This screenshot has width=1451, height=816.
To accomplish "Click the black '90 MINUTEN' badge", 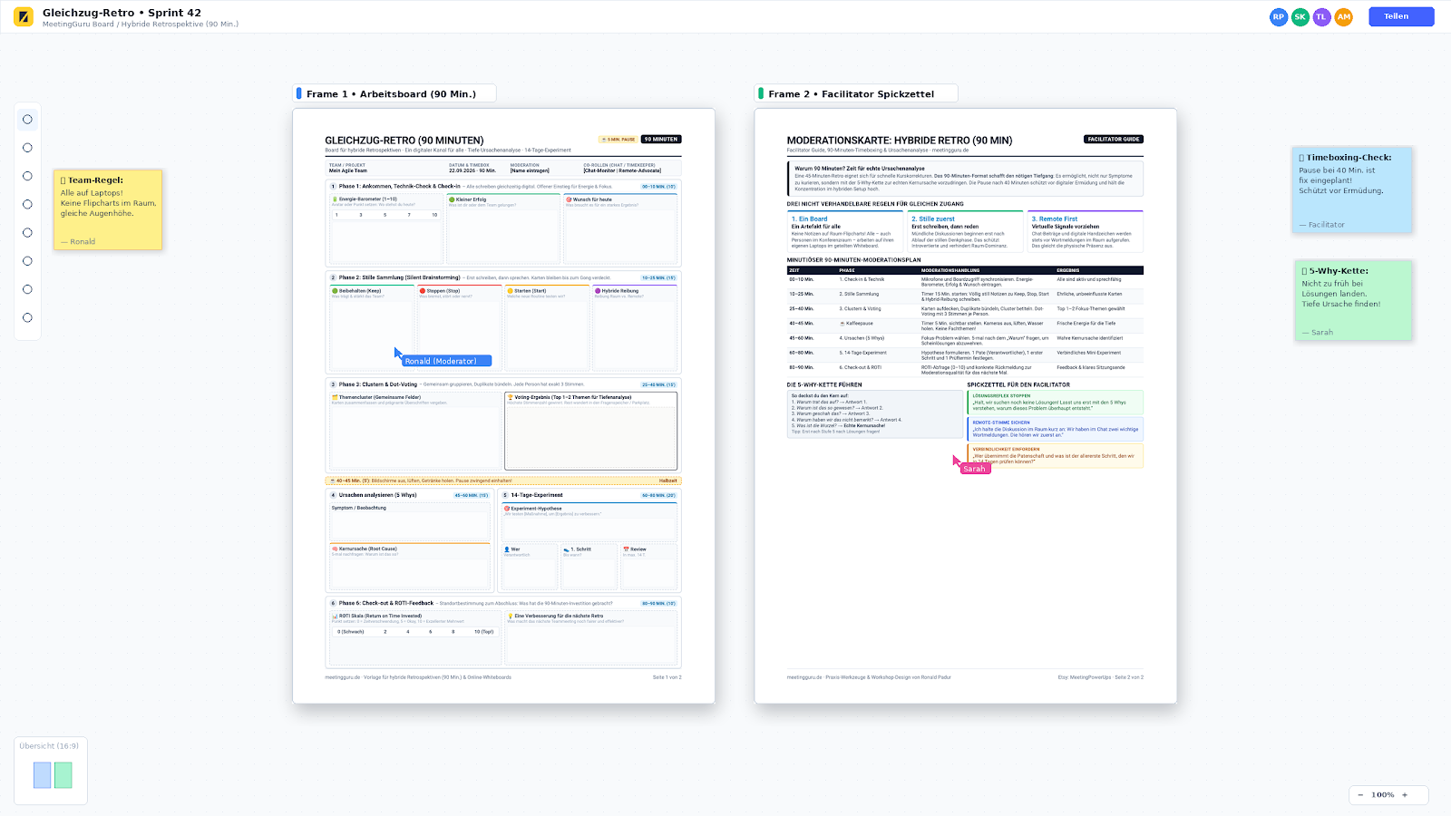I will tap(661, 140).
